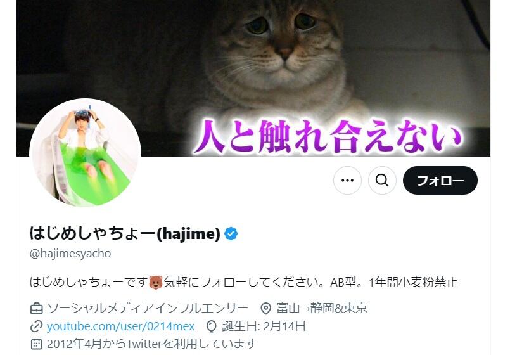Click the 富山→静岡&東京 location text
This screenshot has width=510, height=355.
click(322, 308)
